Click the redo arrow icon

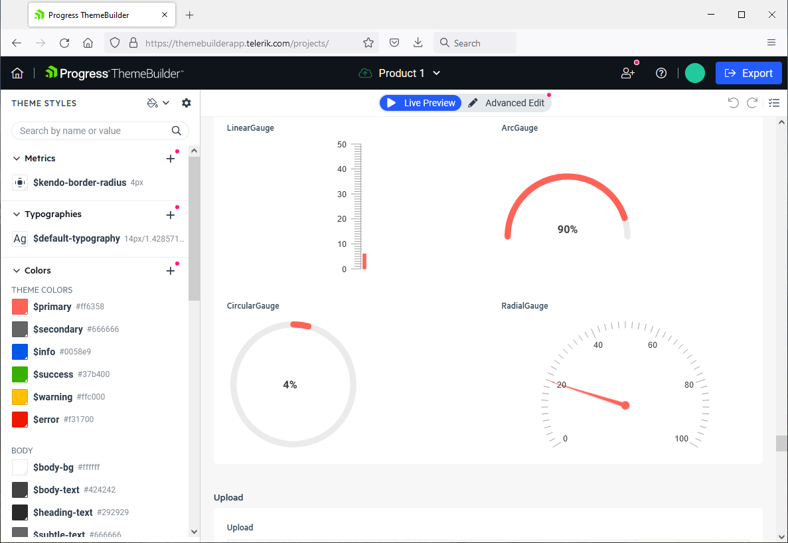pos(752,103)
